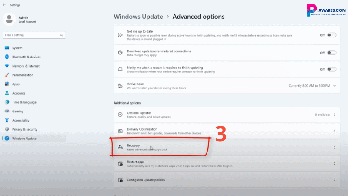Select the Network & internet wifi icon

(x=7, y=66)
